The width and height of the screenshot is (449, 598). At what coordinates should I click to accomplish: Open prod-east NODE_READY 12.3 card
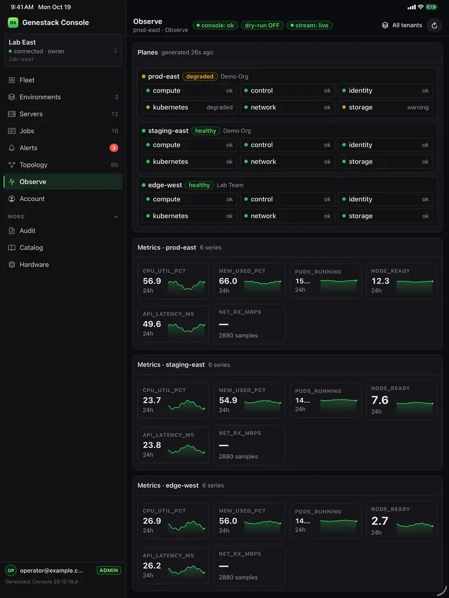402,280
